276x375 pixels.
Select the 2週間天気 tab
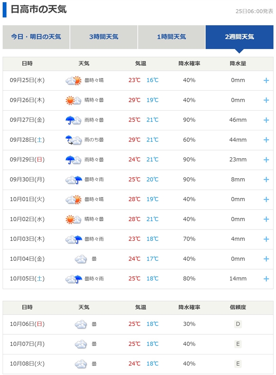coord(239,37)
